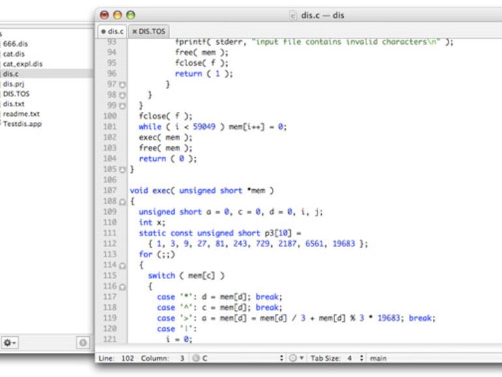Image resolution: width=502 pixels, height=377 pixels.
Task: Open readme.txt from the file list
Action: (21, 113)
